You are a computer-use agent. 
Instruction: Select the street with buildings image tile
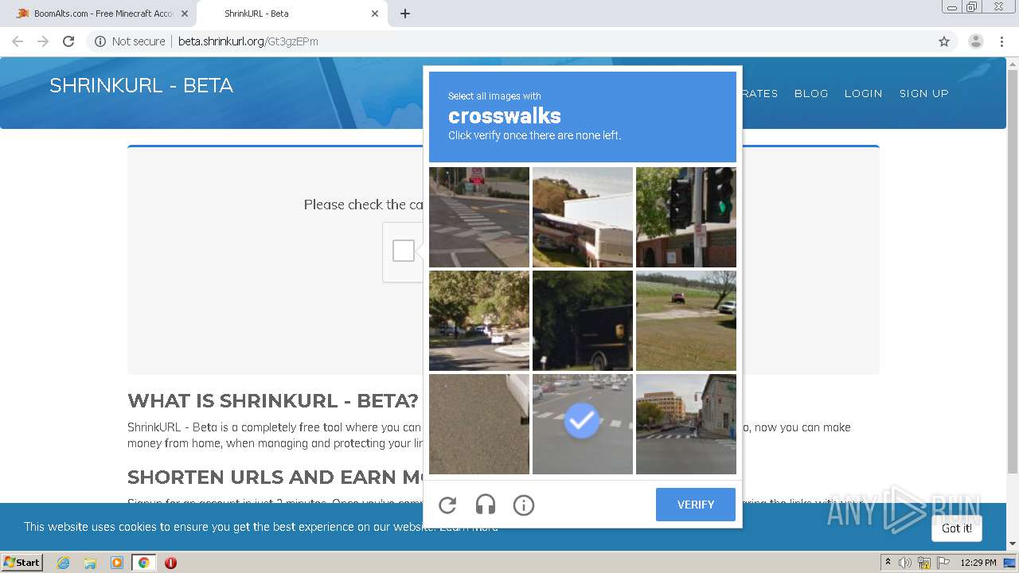[686, 424]
